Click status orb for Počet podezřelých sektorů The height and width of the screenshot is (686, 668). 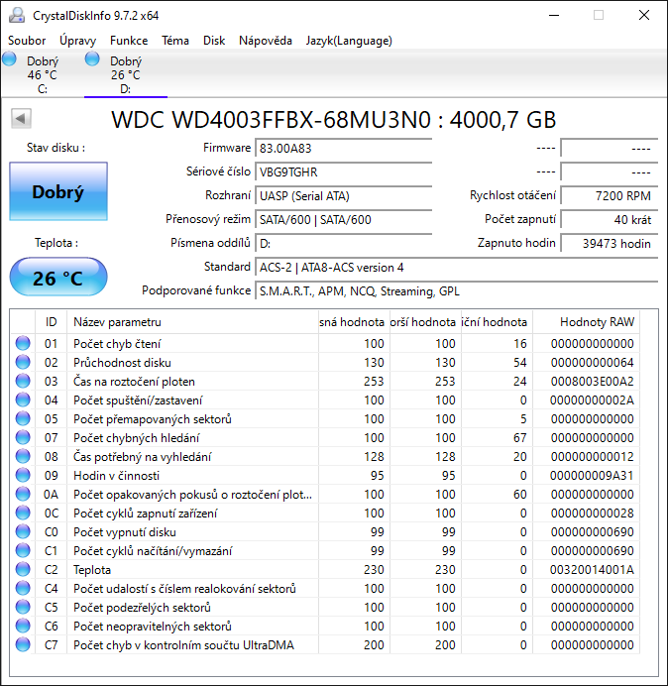23,607
